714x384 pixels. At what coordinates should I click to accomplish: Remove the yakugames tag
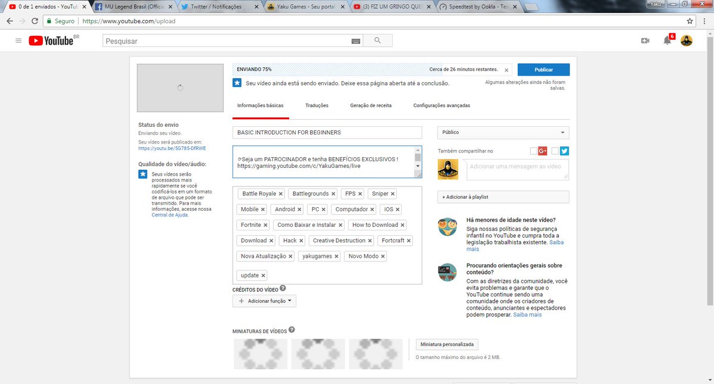[x=336, y=256]
